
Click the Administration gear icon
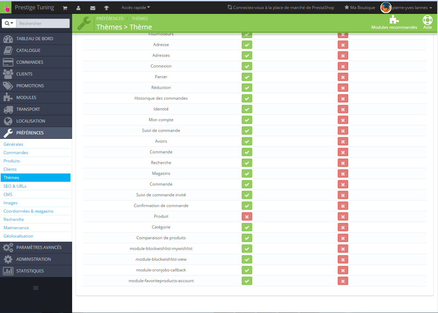(x=8, y=259)
